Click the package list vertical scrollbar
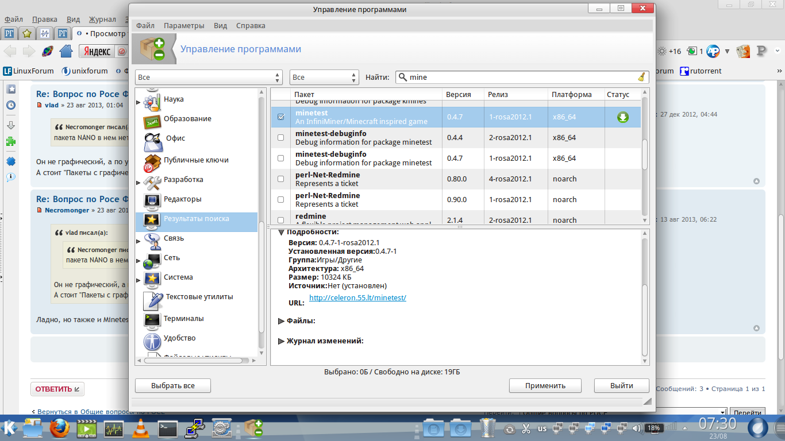 click(645, 155)
